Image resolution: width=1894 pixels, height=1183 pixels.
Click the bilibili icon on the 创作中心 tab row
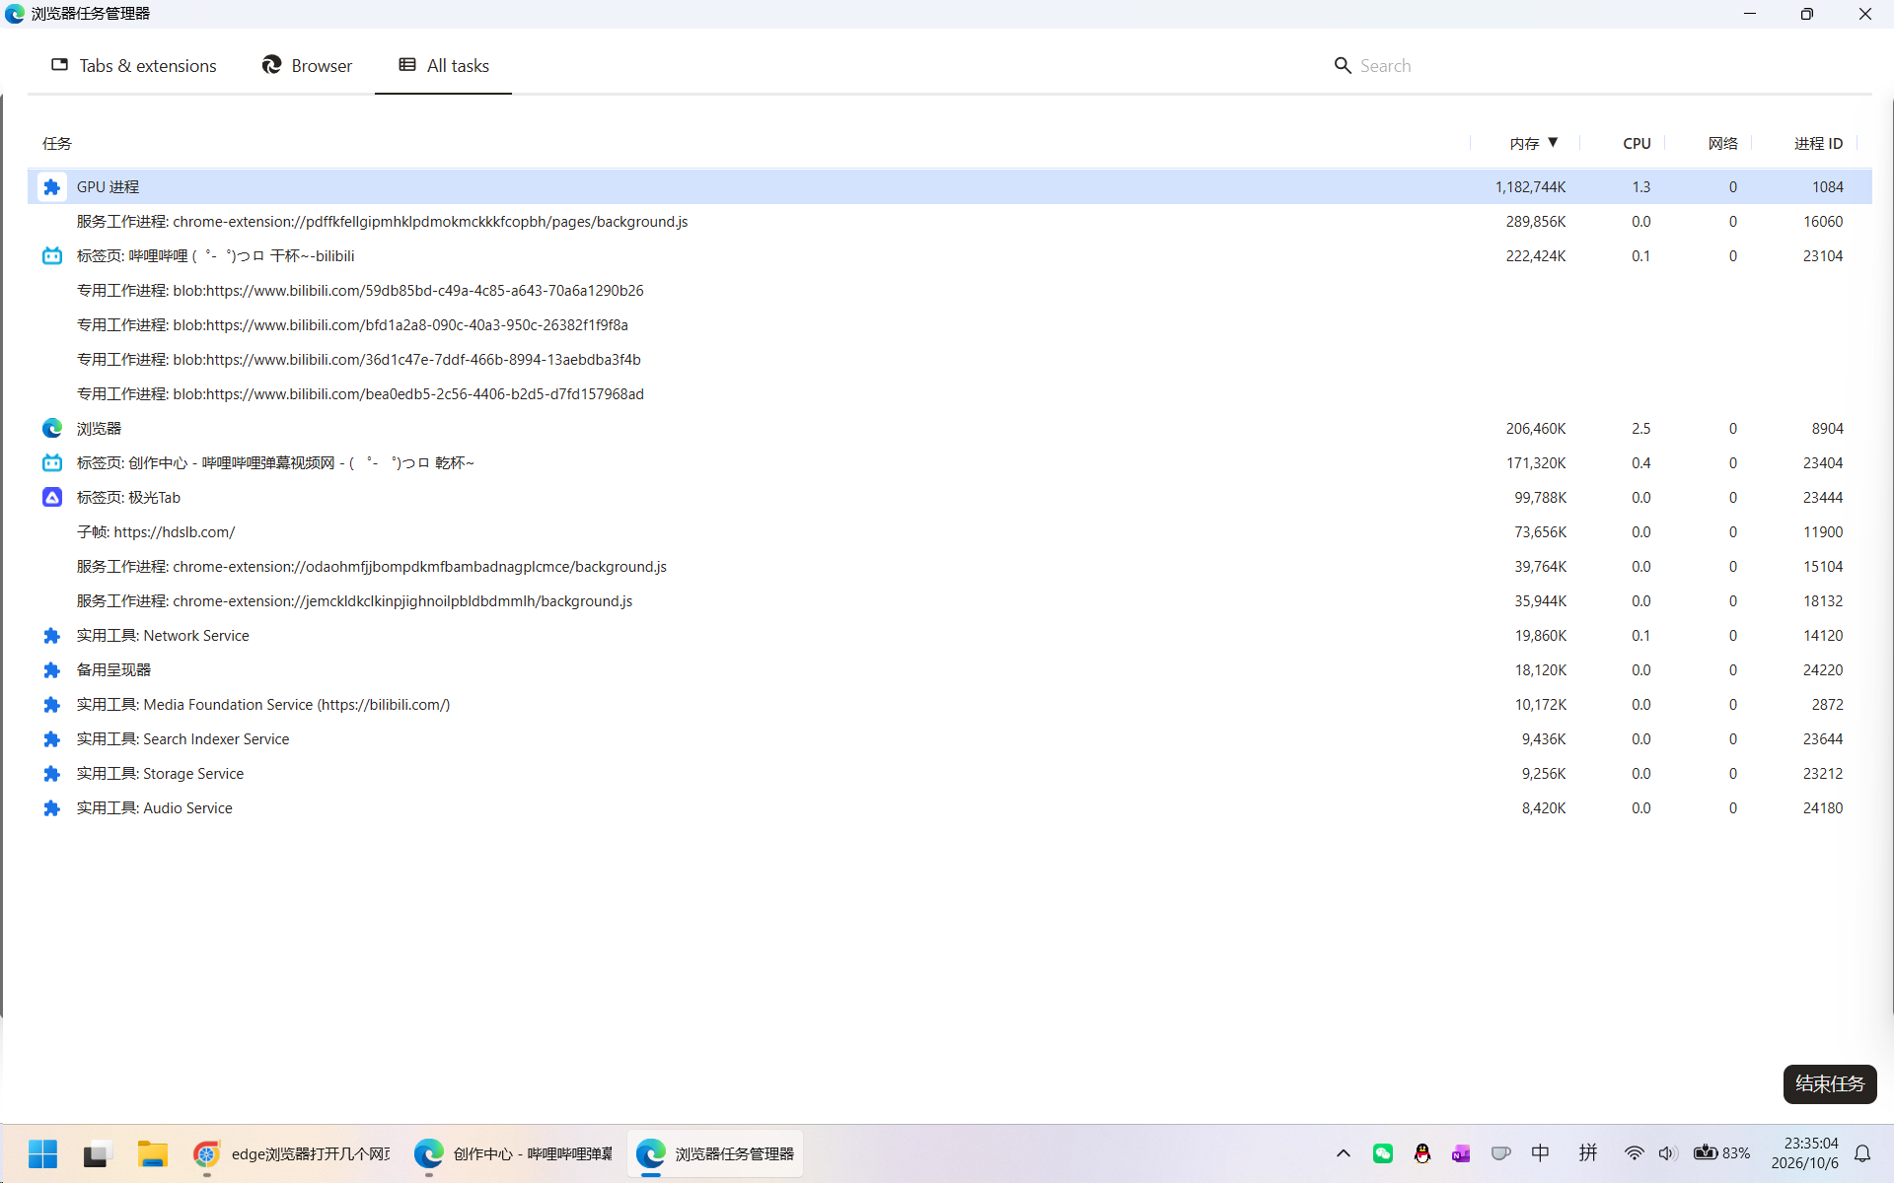coord(52,463)
